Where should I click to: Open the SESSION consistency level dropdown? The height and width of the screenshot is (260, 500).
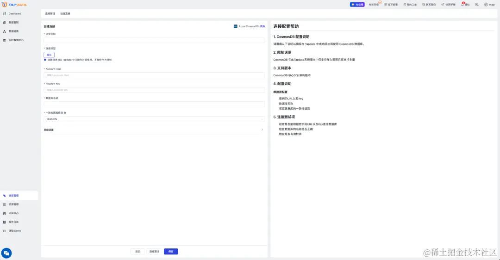tap(154, 119)
